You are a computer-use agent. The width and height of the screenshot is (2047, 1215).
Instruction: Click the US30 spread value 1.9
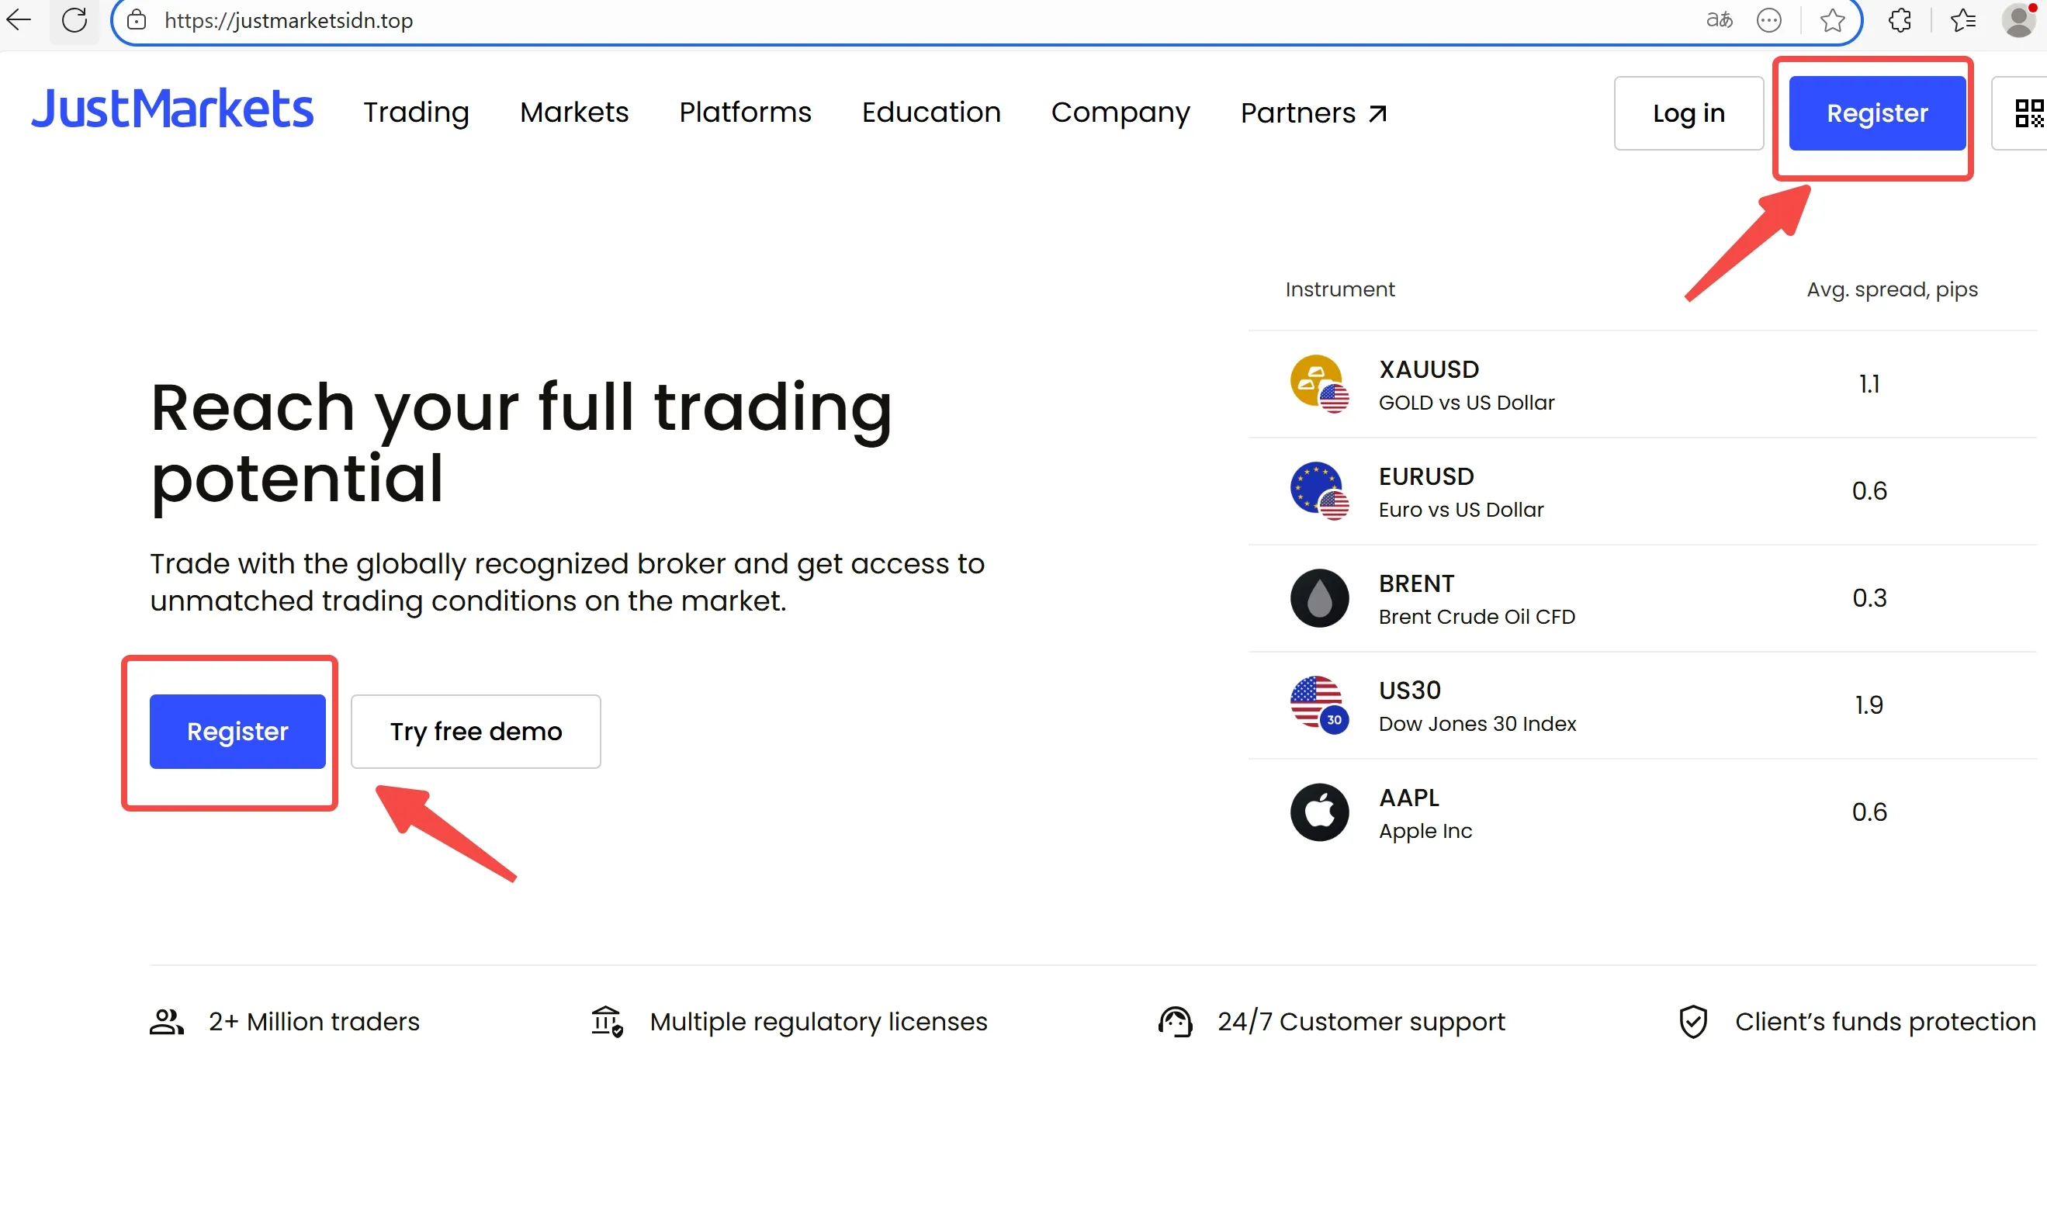pyautogui.click(x=1869, y=705)
